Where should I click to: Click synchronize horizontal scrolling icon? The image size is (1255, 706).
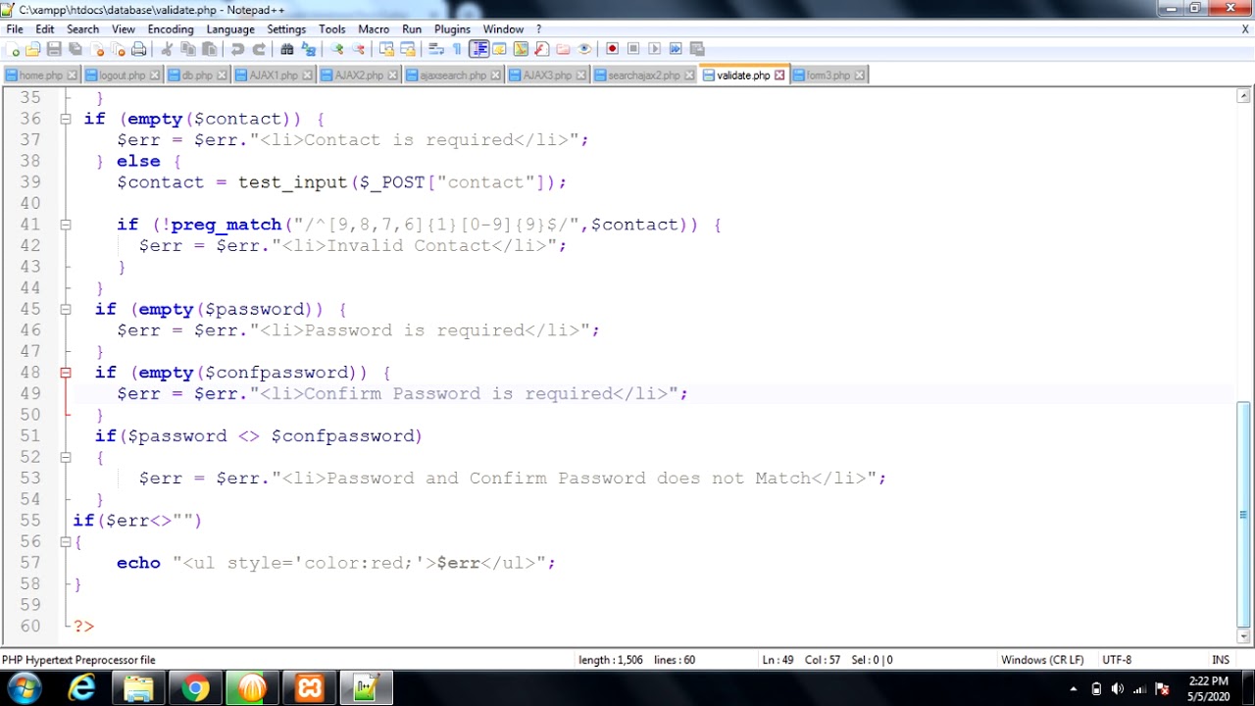click(408, 49)
